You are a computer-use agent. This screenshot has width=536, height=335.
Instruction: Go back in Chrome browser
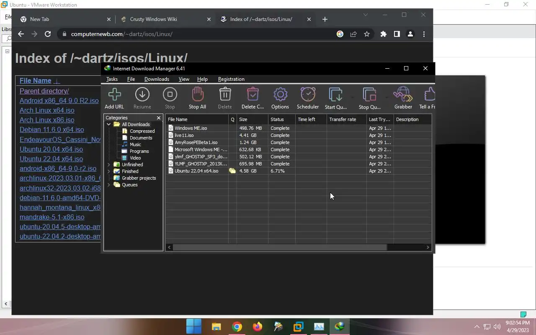21,34
